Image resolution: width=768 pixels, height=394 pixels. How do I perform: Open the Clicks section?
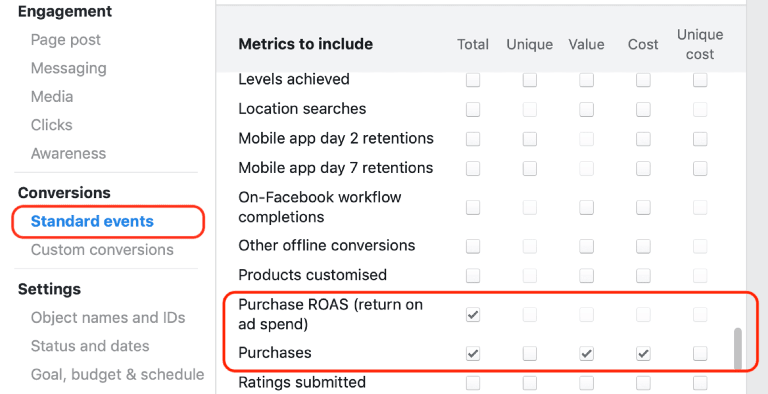tap(51, 125)
